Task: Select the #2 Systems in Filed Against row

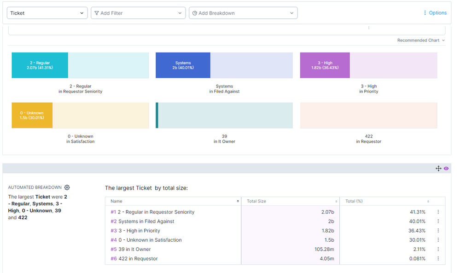Action: [146, 221]
